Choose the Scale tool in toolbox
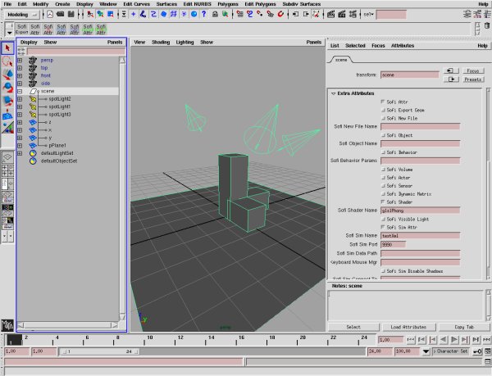The height and width of the screenshot is (376, 492). (7, 101)
